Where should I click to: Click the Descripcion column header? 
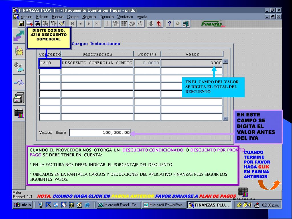click(97, 54)
